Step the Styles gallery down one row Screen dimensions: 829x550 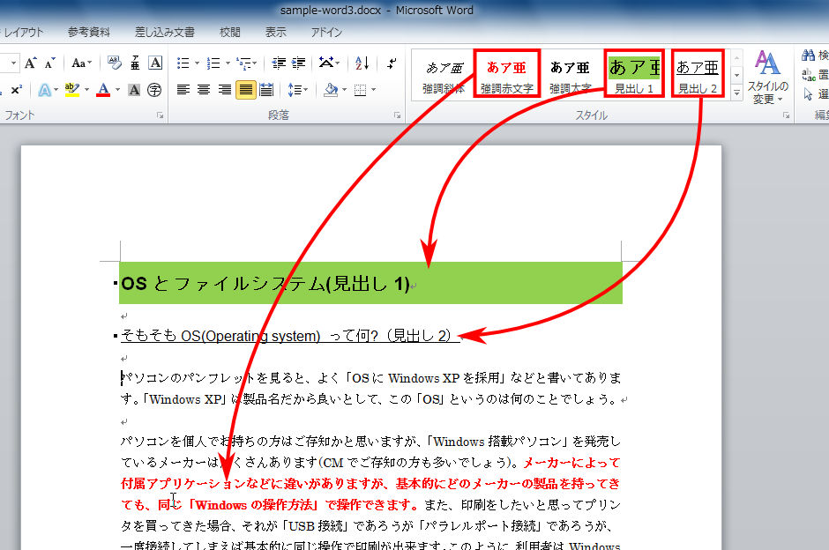(736, 75)
